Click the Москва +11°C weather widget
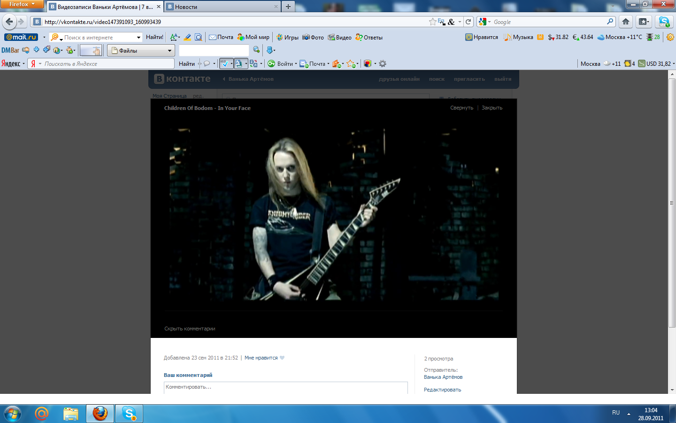The image size is (676, 423). tap(620, 37)
